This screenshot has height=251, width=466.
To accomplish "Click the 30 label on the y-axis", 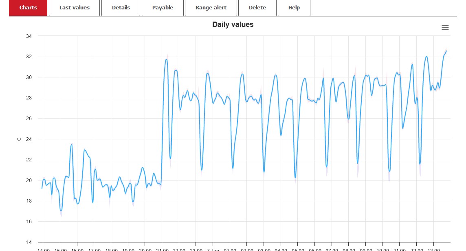I will click(29, 77).
